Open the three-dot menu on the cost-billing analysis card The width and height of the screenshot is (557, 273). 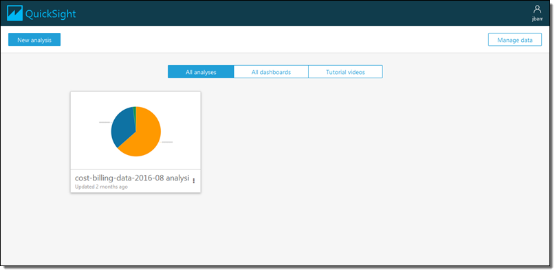click(194, 181)
